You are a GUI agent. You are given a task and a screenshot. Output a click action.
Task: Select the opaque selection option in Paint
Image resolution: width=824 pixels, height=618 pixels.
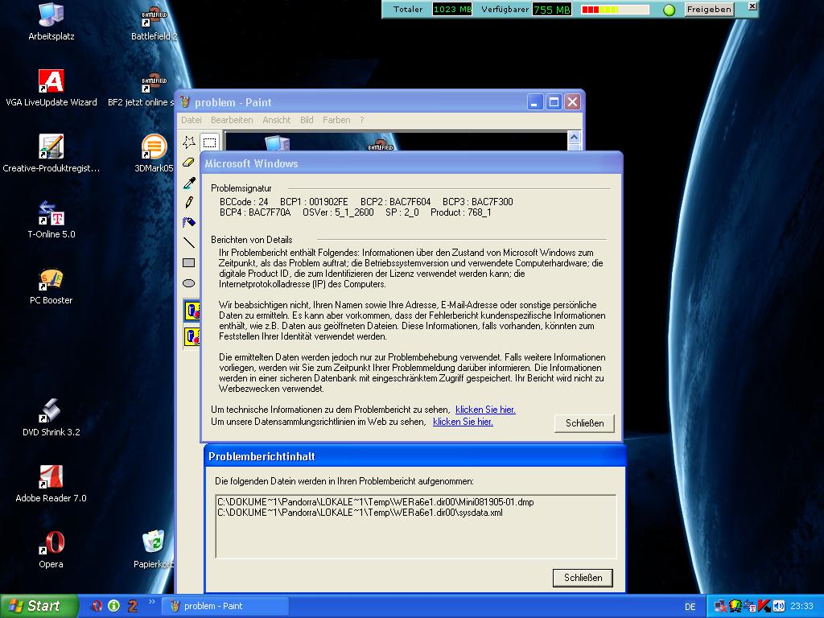point(192,311)
